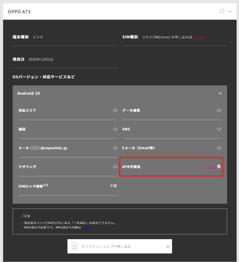The image size is (239, 262).
Task: Click the テザリング label
Action: click(27, 167)
